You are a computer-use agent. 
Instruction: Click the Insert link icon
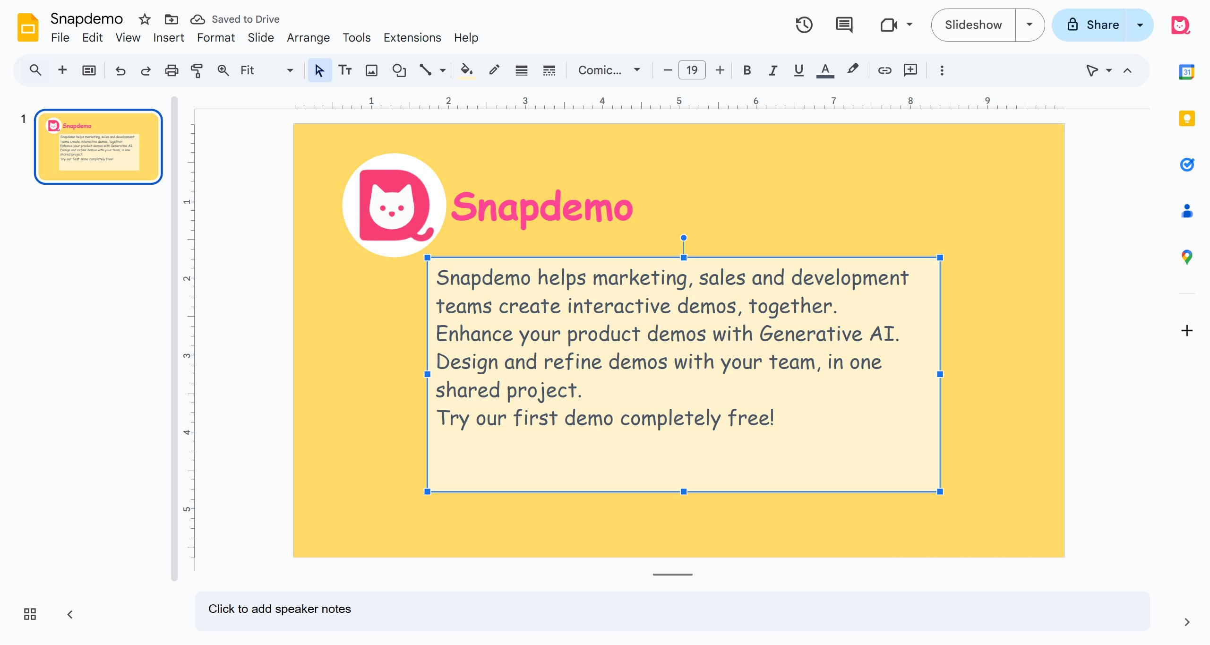(884, 70)
